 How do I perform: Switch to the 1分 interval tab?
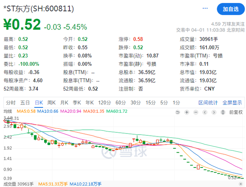pos(176,103)
